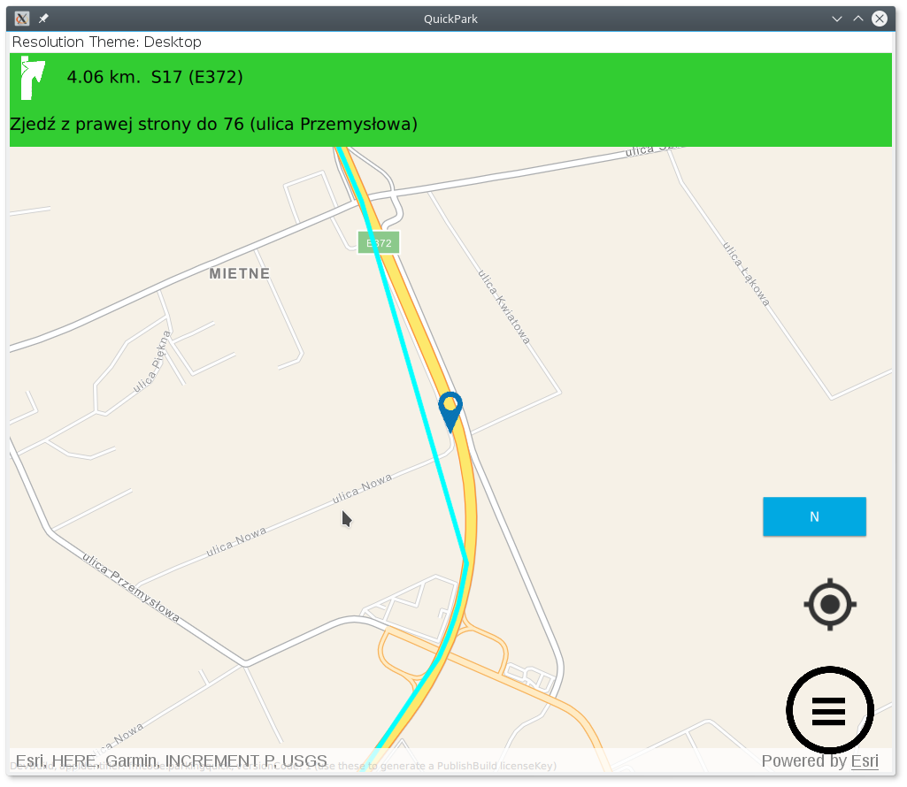This screenshot has width=907, height=787.
Task: Click the turn-right maneuver arrow icon
Action: pyautogui.click(x=32, y=78)
